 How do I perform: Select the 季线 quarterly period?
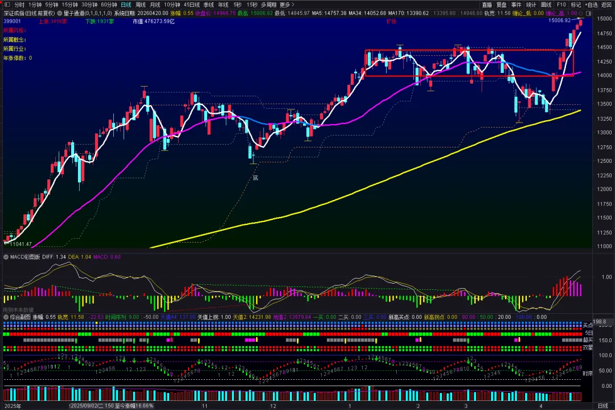click(x=208, y=5)
